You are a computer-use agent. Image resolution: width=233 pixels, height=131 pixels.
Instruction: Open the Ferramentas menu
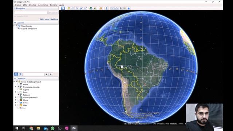[43, 5]
